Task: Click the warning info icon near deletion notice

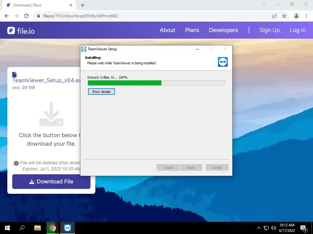Action: pos(16,163)
